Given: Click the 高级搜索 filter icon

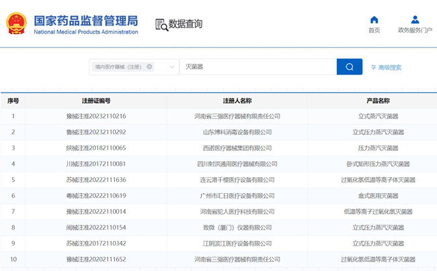Looking at the screenshot, I should click(x=373, y=67).
